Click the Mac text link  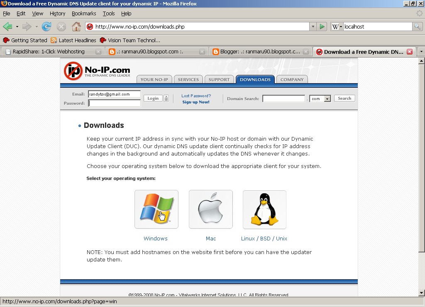tap(211, 238)
